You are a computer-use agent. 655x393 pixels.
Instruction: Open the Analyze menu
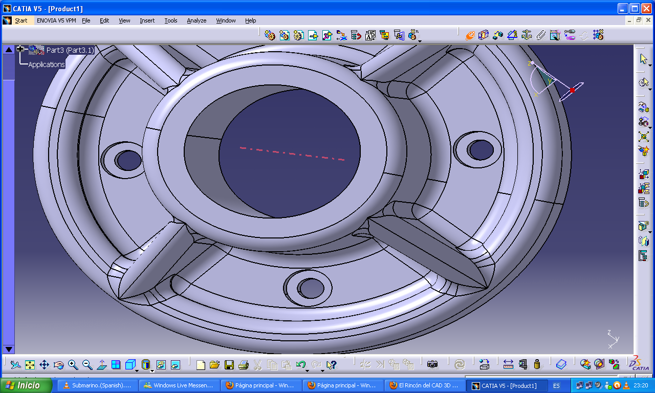pyautogui.click(x=196, y=20)
